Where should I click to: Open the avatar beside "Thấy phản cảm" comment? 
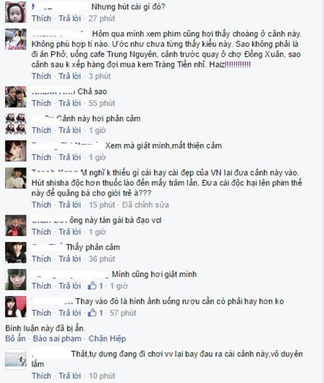(x=16, y=253)
